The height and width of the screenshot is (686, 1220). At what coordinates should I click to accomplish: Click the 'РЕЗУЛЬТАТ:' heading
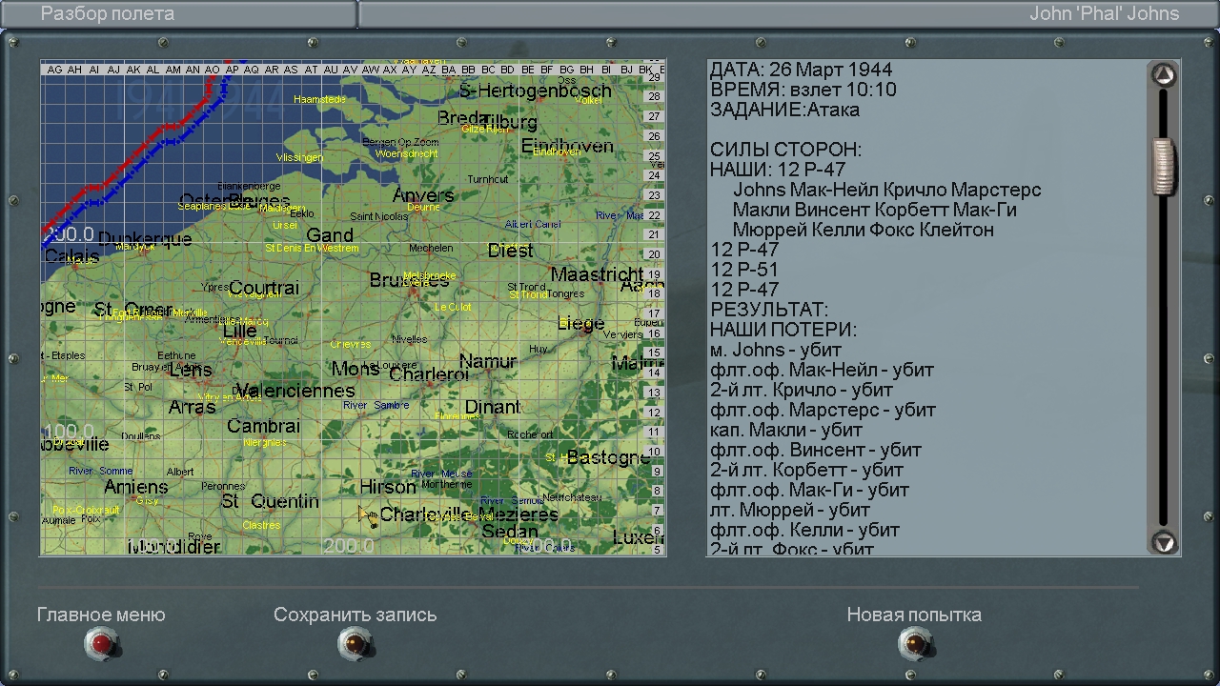click(769, 310)
